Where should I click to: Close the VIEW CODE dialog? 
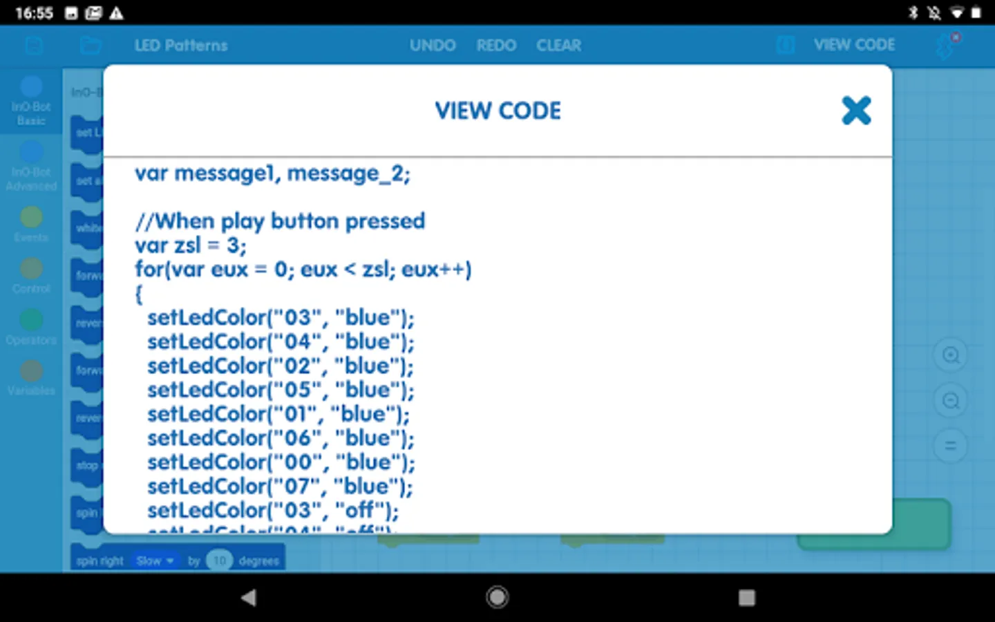pos(856,111)
